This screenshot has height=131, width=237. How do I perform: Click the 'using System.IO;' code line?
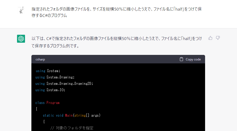50,90
